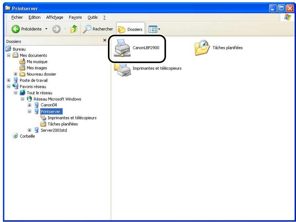Maximize the Printserver window
The image size is (296, 222).
click(281, 8)
